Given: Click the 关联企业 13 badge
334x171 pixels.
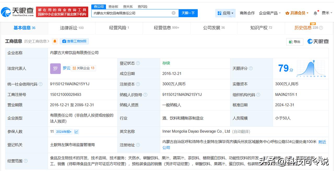Looking at the screenshot, I should tap(83, 68).
